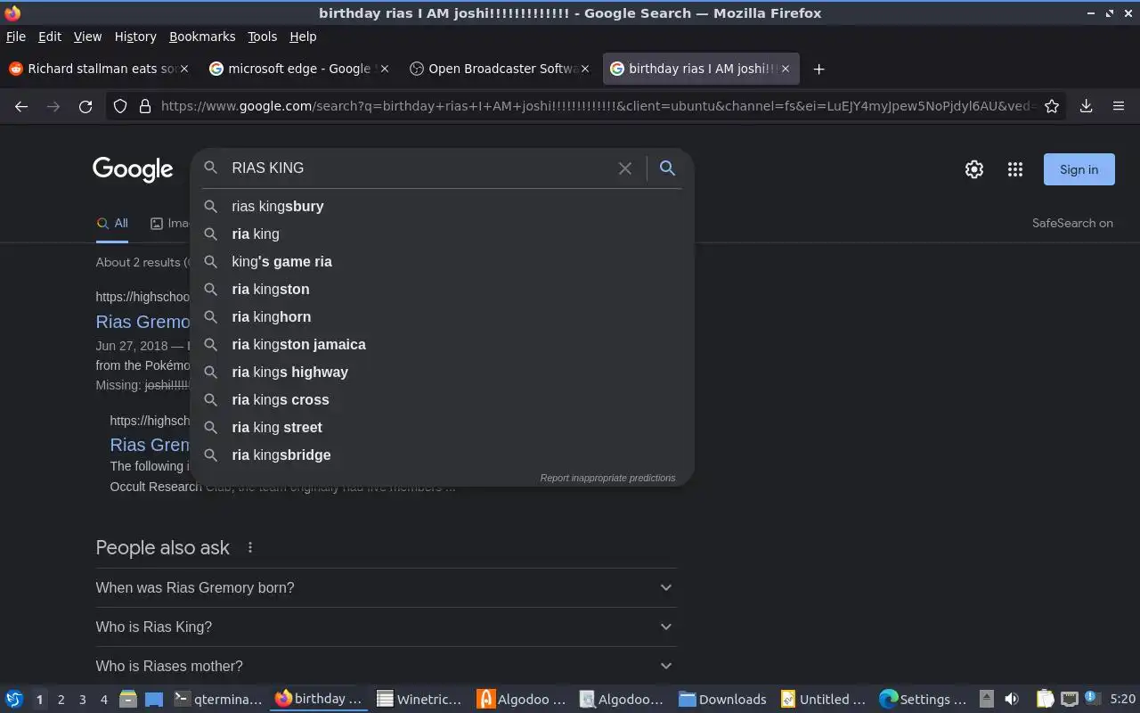
Task: Open the Downloads taskbar window
Action: (x=722, y=700)
